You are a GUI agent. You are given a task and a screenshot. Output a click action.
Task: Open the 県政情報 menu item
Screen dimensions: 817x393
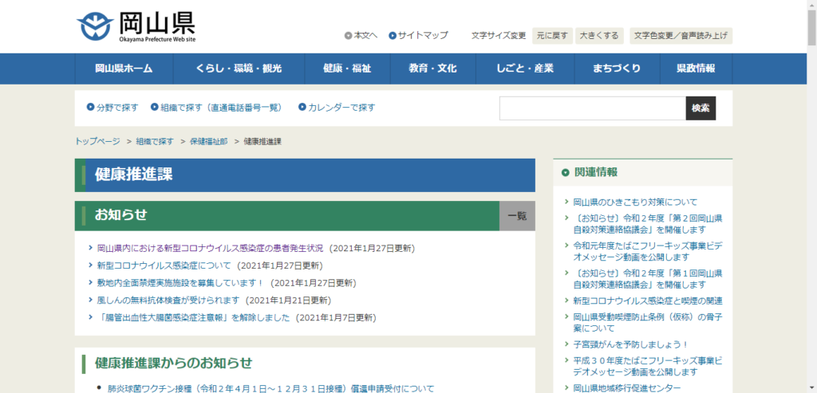point(695,69)
